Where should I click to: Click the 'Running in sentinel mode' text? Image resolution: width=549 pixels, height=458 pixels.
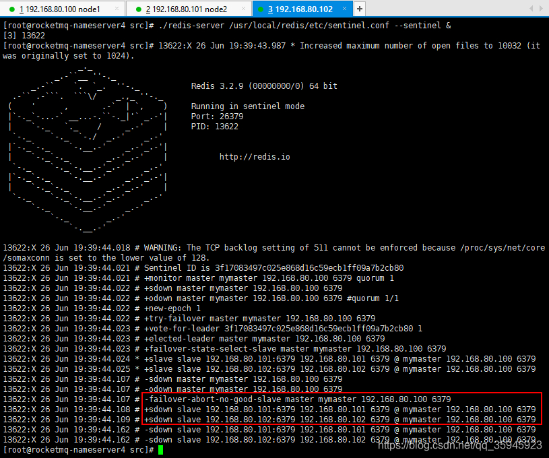(247, 106)
